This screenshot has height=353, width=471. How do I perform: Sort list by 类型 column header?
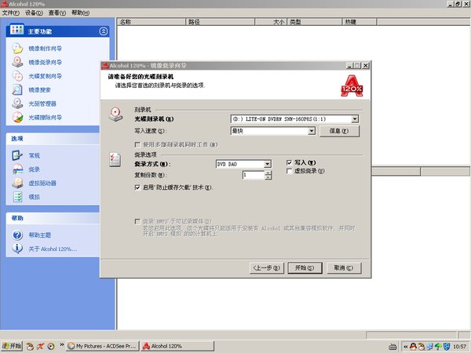coord(315,22)
